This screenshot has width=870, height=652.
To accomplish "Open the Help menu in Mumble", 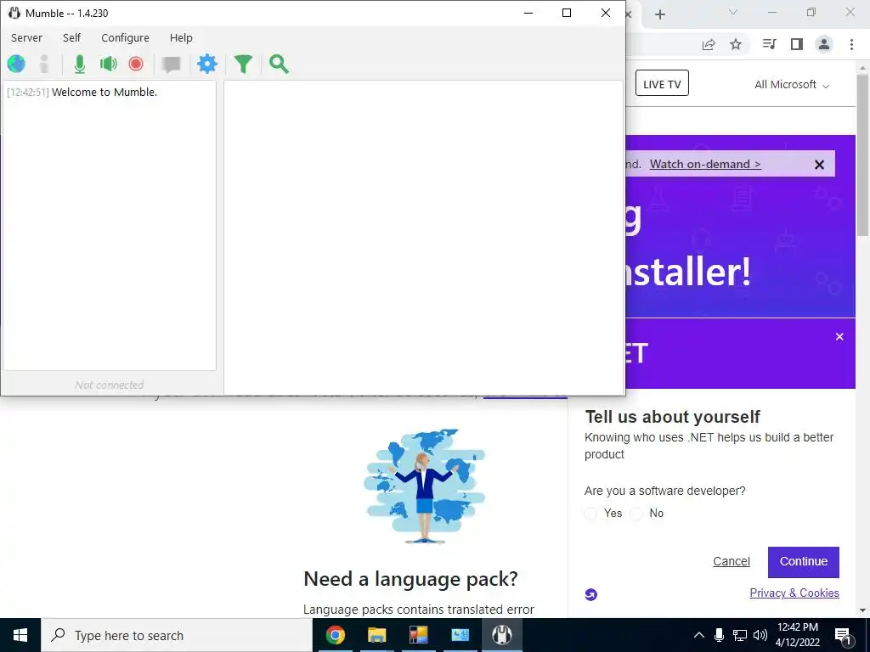I will 181,37.
